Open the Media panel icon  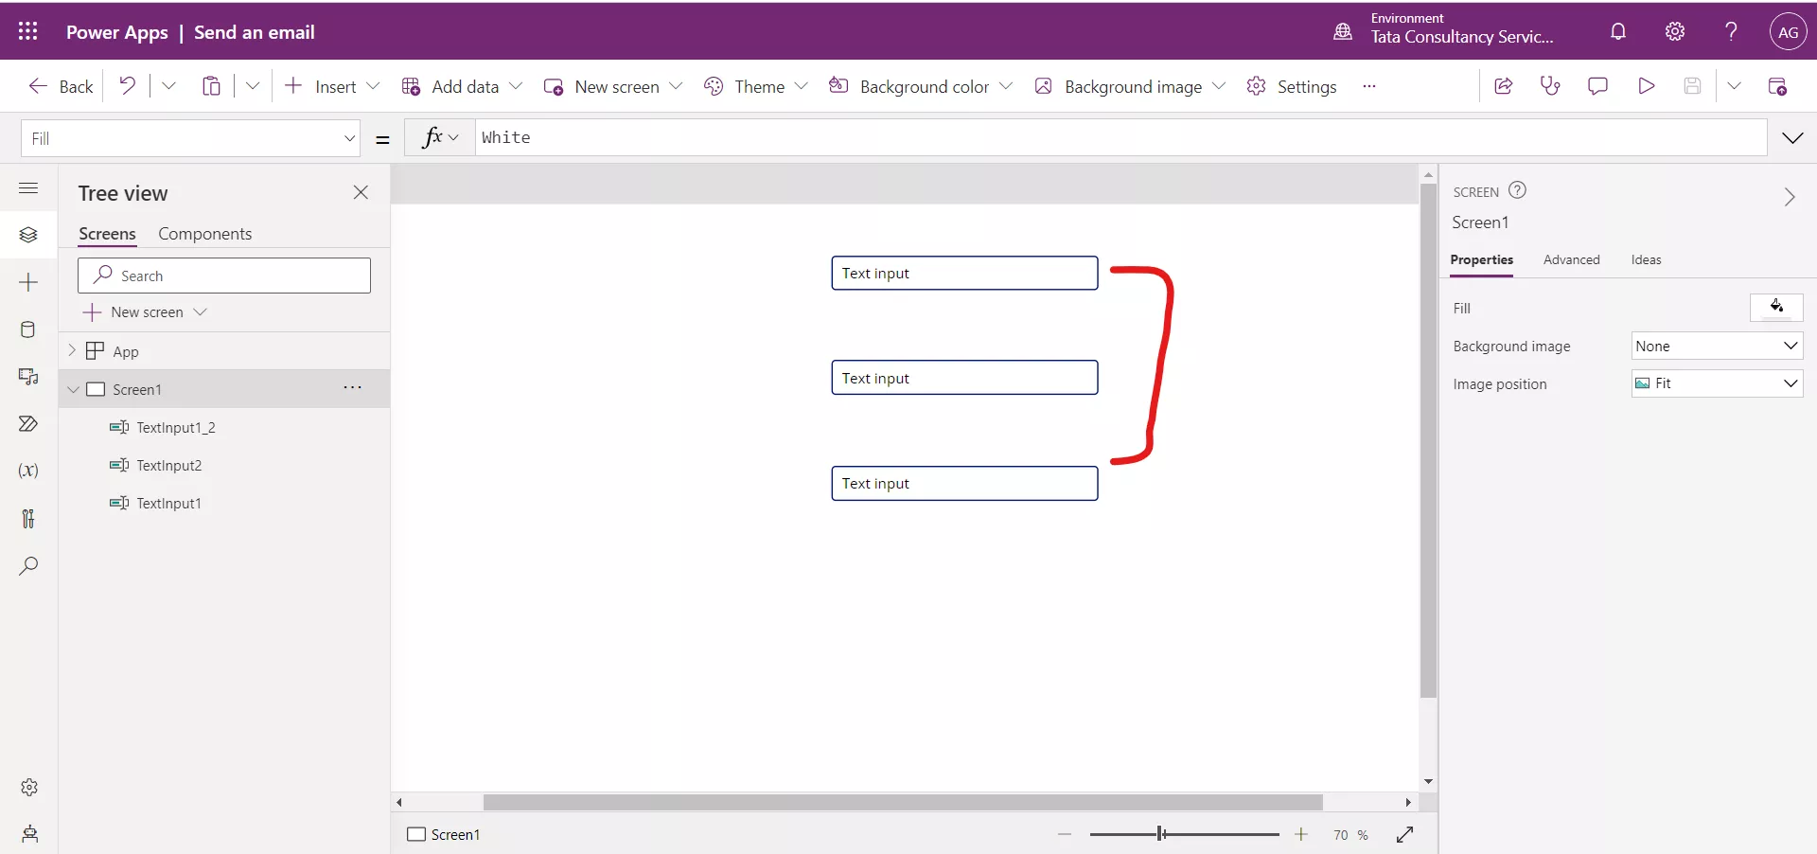(28, 378)
